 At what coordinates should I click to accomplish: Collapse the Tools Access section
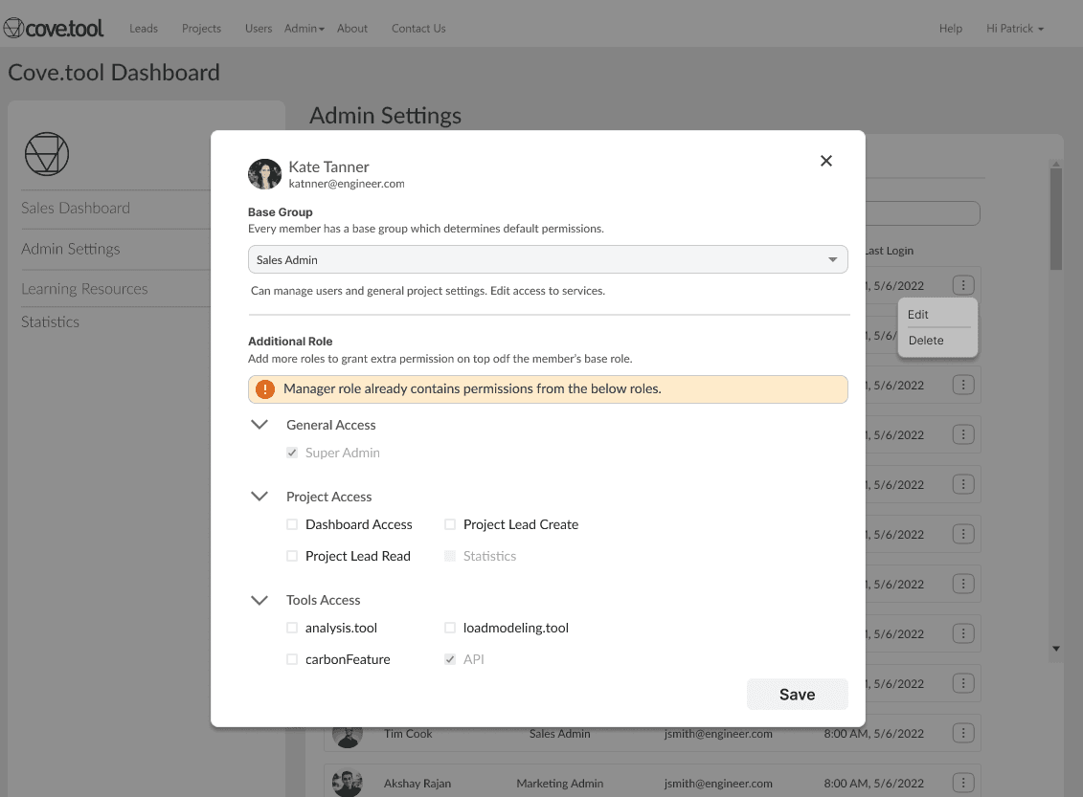259,600
